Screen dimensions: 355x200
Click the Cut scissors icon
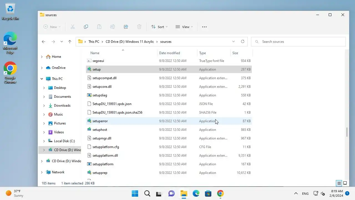point(73,27)
